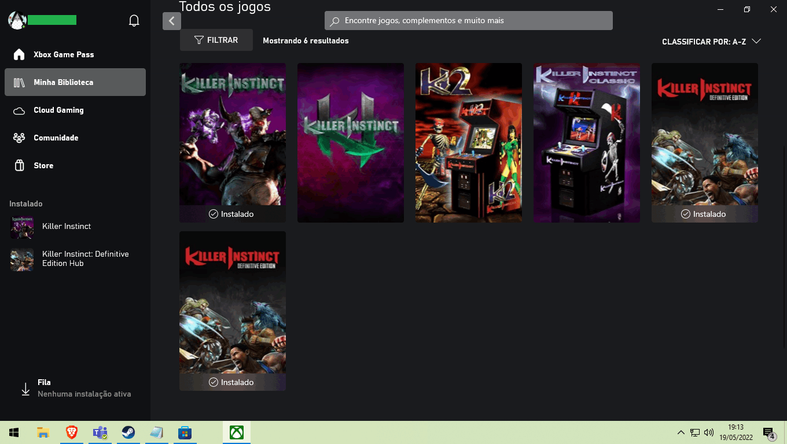
Task: Click the search field for games
Action: (x=469, y=21)
